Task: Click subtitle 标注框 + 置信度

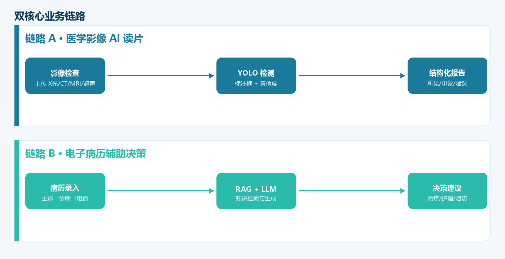Action: pos(256,83)
